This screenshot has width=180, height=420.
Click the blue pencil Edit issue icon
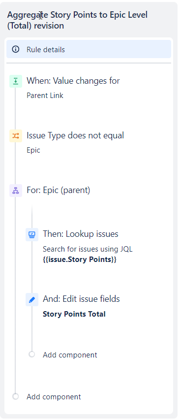point(32,299)
